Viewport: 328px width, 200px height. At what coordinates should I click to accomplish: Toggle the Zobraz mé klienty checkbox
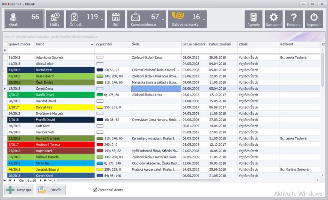tap(95, 190)
